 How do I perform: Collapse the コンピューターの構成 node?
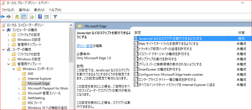point(4,30)
